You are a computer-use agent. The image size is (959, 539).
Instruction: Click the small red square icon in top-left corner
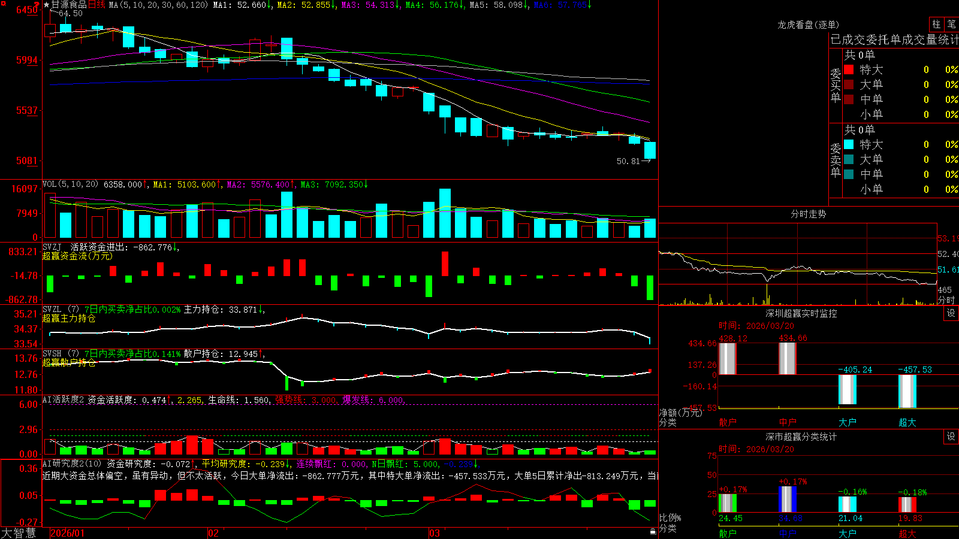tap(3, 3)
